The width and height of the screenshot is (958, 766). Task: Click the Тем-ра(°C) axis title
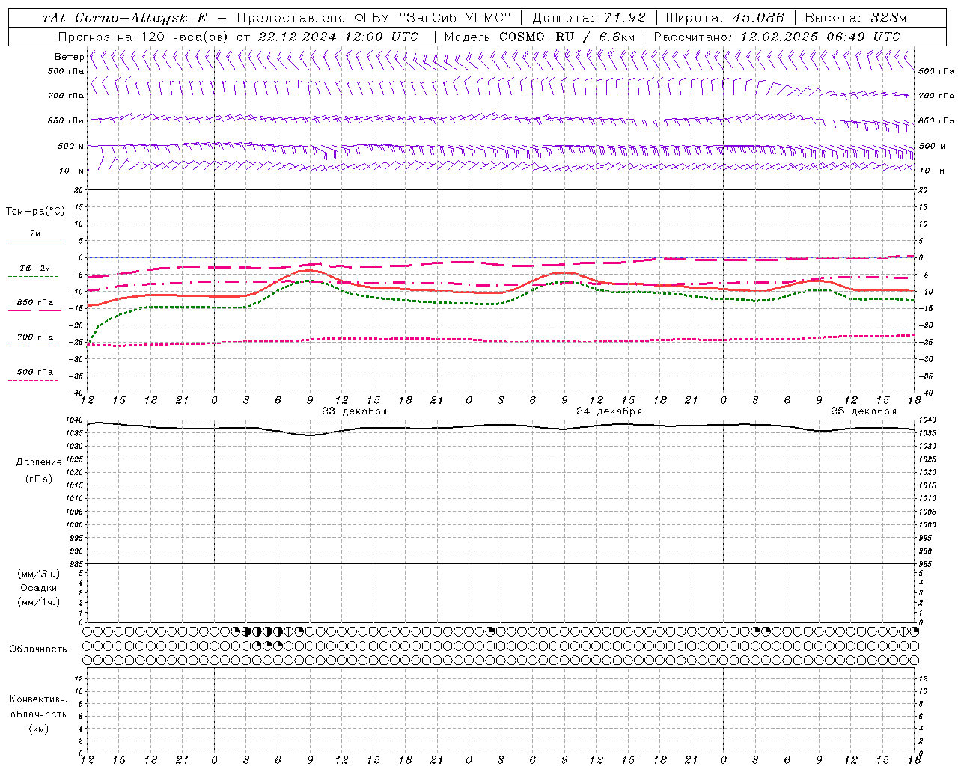click(x=35, y=212)
